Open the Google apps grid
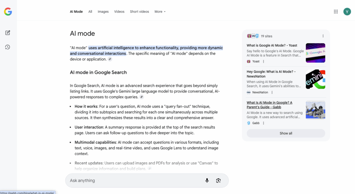 [x=336, y=11]
